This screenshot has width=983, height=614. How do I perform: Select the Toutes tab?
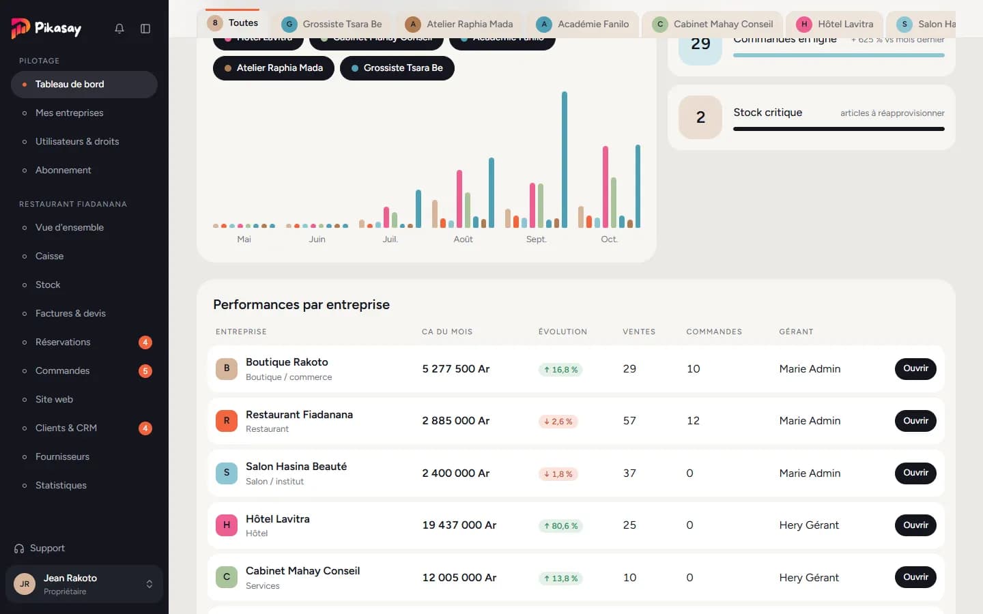click(x=233, y=23)
